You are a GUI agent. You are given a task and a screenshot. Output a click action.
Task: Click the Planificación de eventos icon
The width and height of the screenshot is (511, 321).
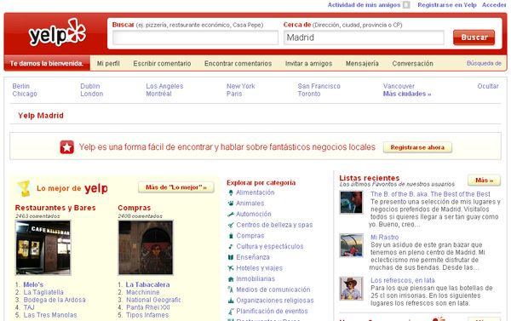(x=231, y=311)
